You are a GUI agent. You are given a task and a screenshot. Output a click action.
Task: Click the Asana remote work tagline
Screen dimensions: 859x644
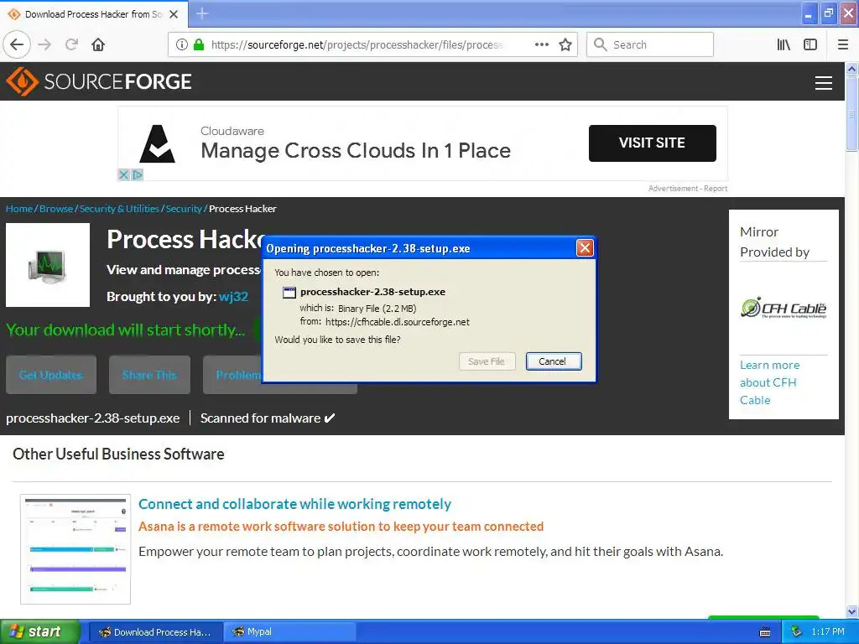[341, 527]
